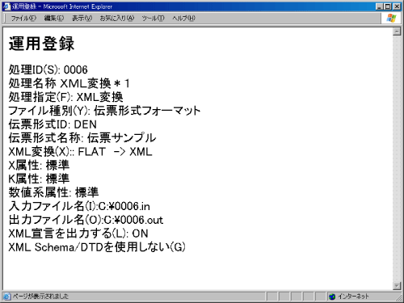Click the 処理ID(S): 0006 line

48,69
